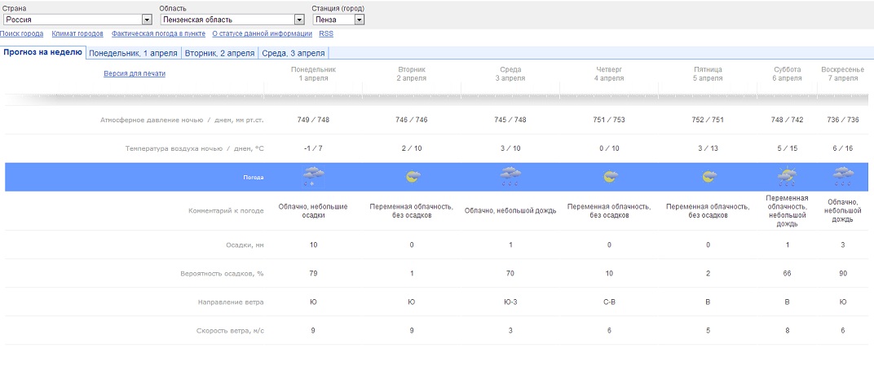Click the RSS feed link
The height and width of the screenshot is (370, 874).
click(326, 34)
